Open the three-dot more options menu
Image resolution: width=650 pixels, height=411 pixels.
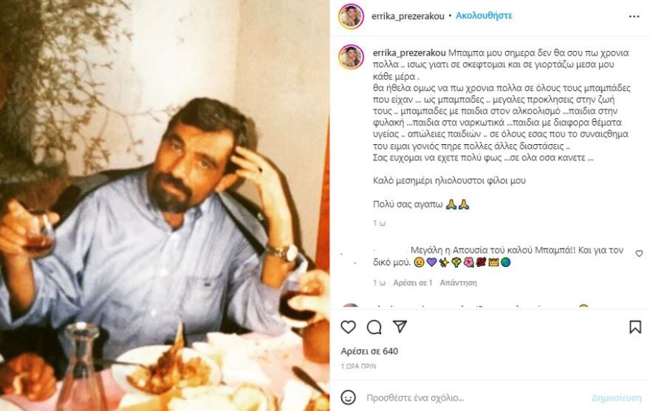634,16
